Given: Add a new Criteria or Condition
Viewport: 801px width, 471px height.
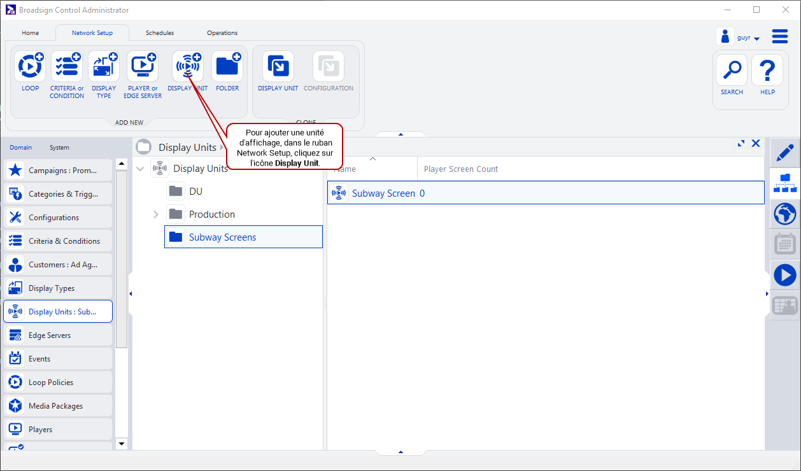Looking at the screenshot, I should pyautogui.click(x=67, y=66).
